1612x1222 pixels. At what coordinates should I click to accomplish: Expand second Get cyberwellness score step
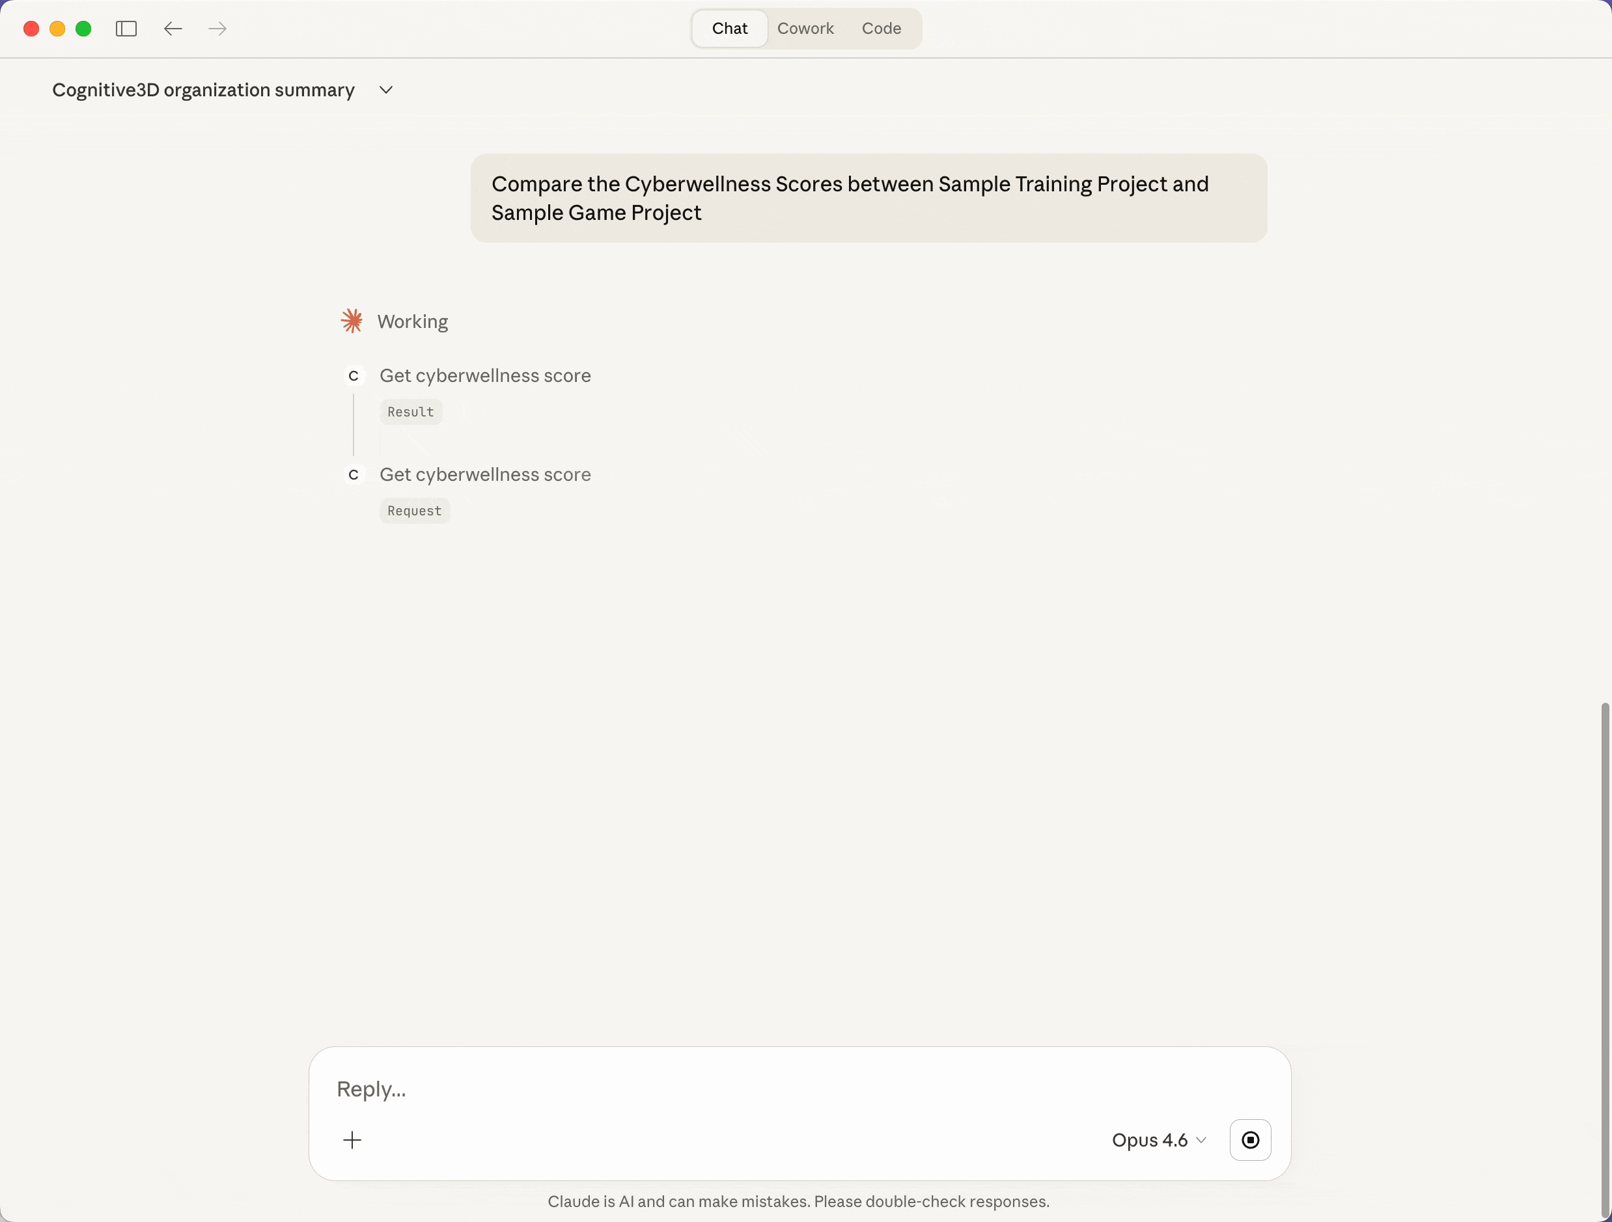click(484, 475)
